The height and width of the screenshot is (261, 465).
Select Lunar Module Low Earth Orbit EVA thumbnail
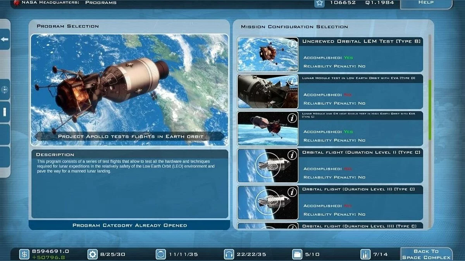[268, 91]
